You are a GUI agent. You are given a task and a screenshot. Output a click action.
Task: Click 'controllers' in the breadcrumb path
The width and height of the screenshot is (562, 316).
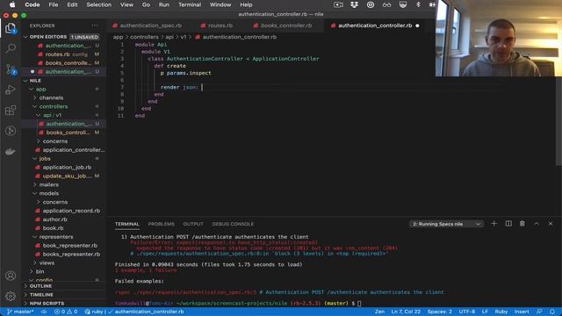click(x=144, y=37)
